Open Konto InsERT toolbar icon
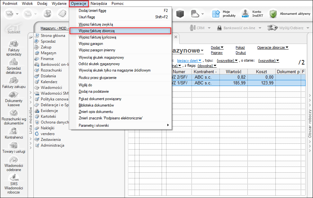The image size is (313, 198). coord(246,14)
